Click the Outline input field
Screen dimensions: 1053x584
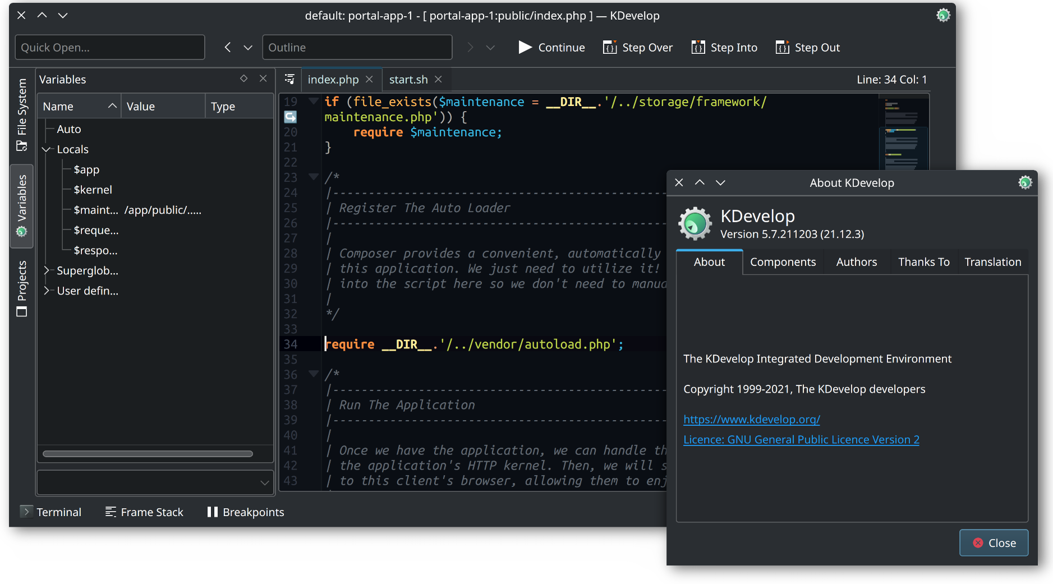coord(357,47)
